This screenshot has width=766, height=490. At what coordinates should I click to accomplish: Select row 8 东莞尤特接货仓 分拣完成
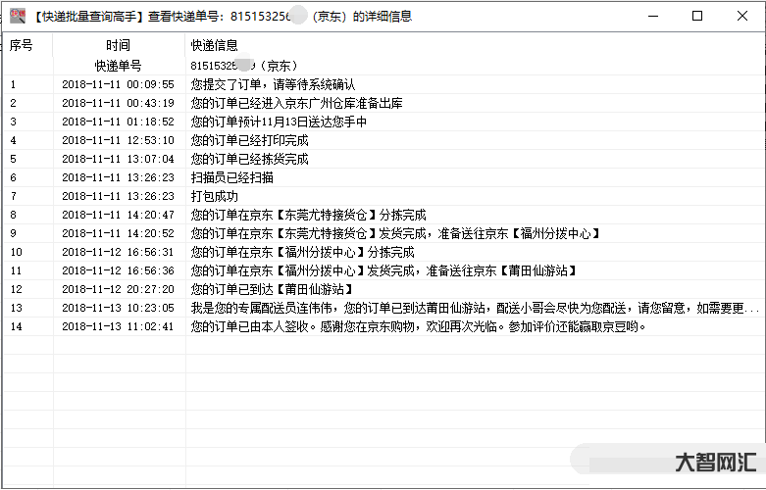308,215
